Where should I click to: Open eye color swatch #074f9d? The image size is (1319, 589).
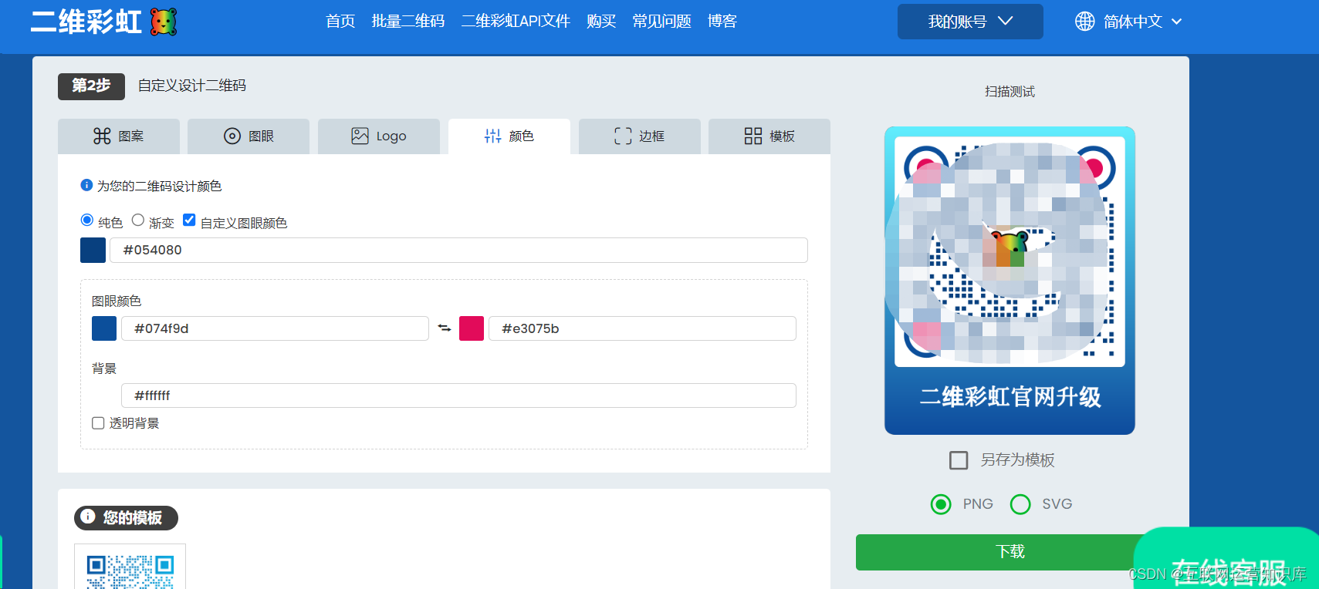[x=104, y=328]
